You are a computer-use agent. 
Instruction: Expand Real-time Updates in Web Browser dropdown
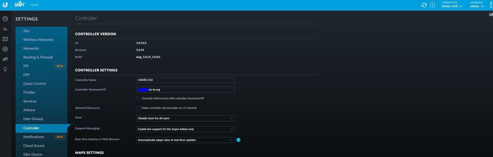(185, 140)
